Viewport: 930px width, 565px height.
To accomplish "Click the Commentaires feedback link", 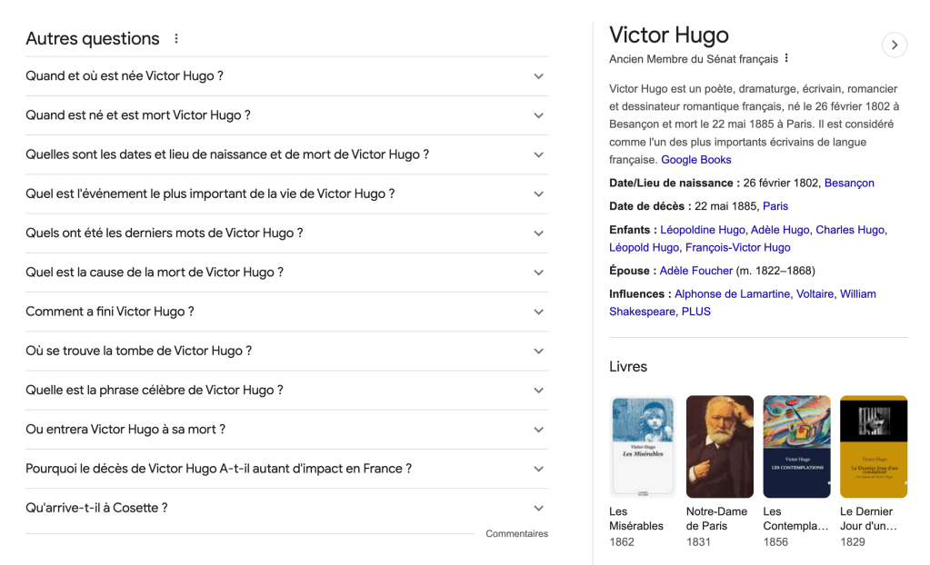I will [x=516, y=534].
